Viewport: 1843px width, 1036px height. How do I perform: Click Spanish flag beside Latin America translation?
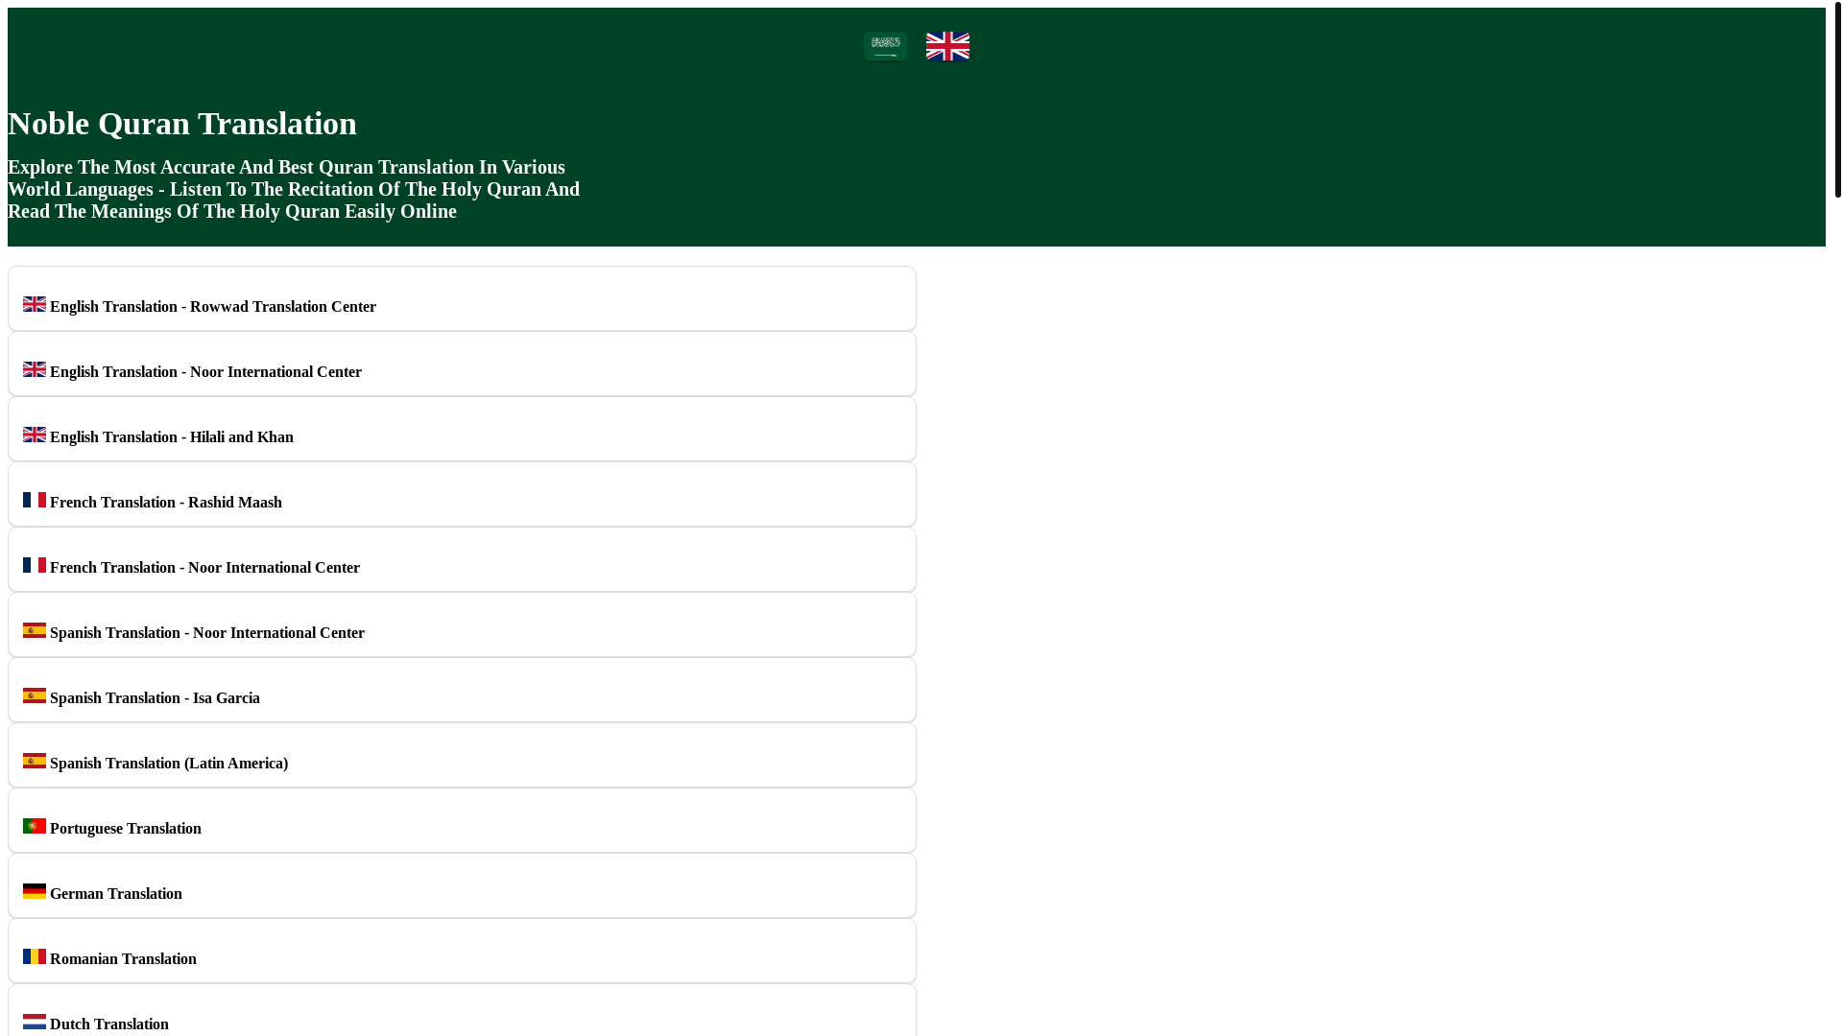(x=35, y=761)
